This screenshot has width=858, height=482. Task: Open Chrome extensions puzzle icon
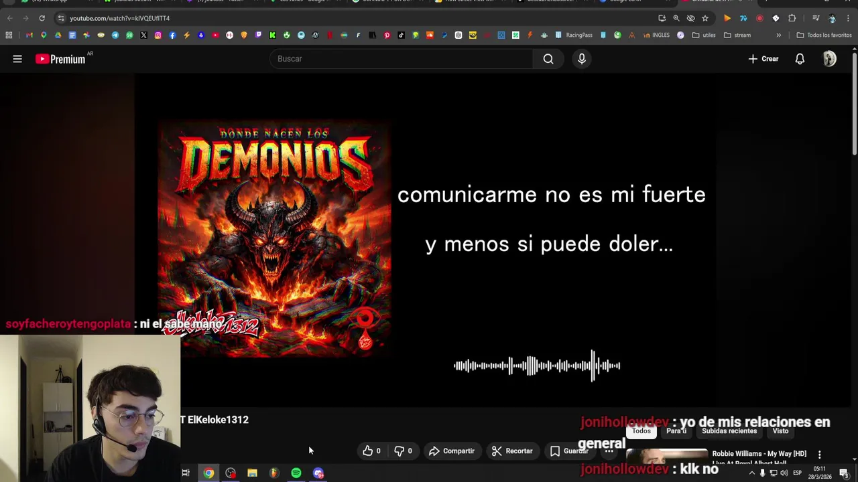click(x=792, y=18)
